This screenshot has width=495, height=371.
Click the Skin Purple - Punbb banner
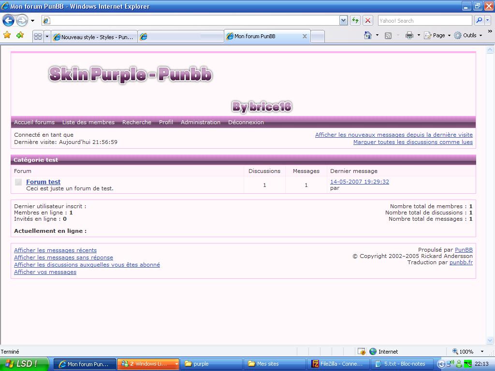[131, 74]
